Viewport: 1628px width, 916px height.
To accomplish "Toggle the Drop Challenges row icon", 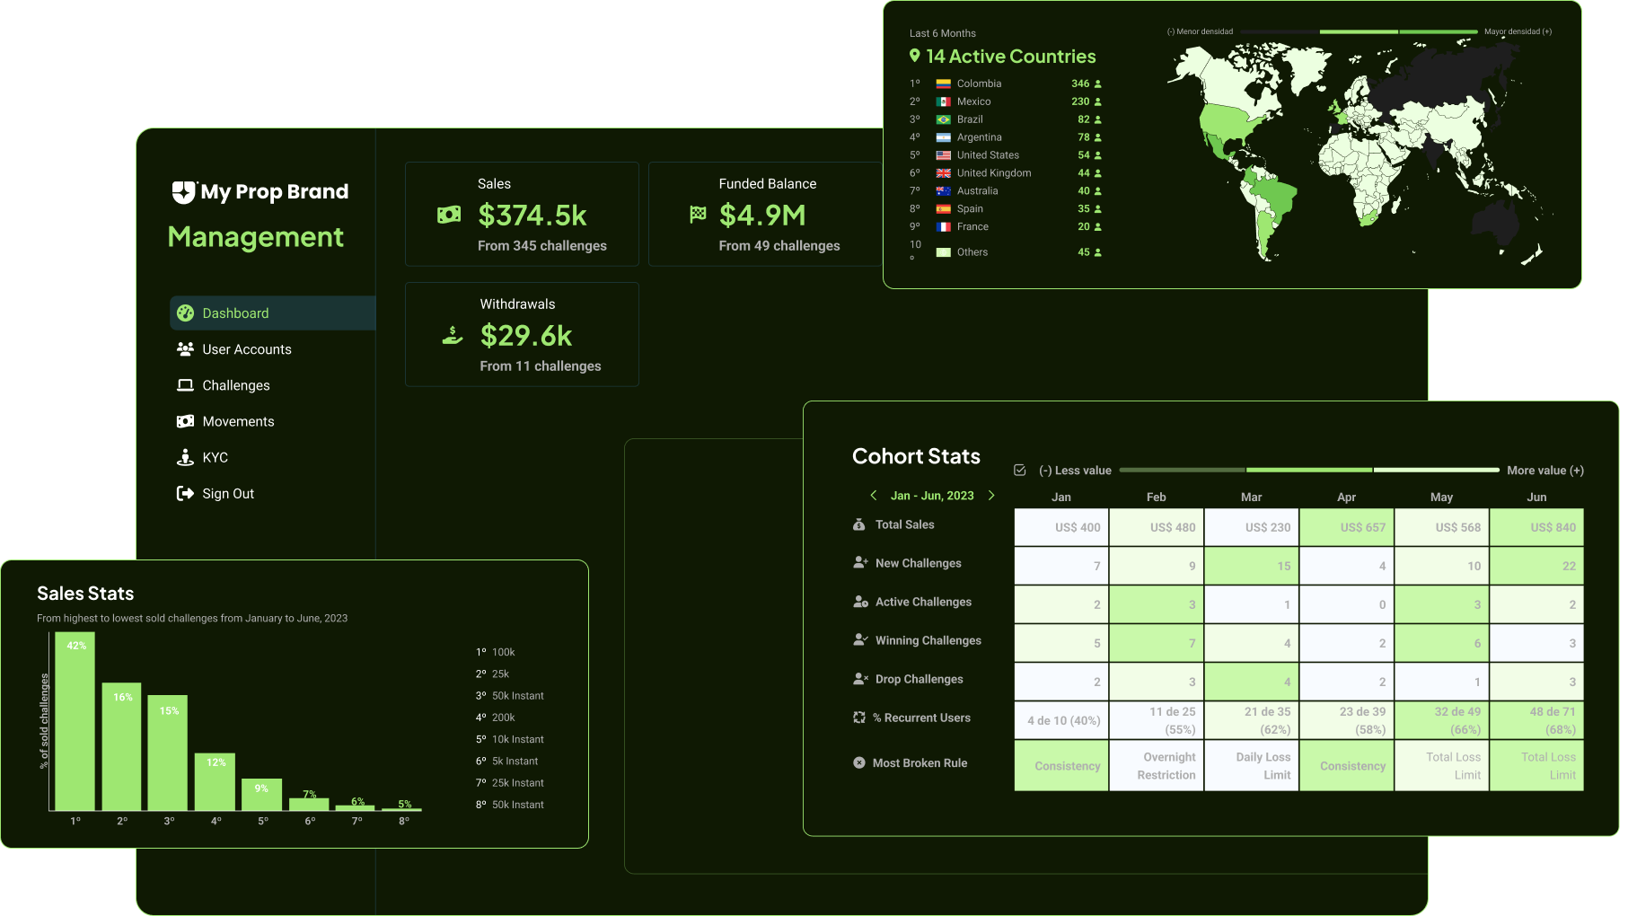I will 859,679.
